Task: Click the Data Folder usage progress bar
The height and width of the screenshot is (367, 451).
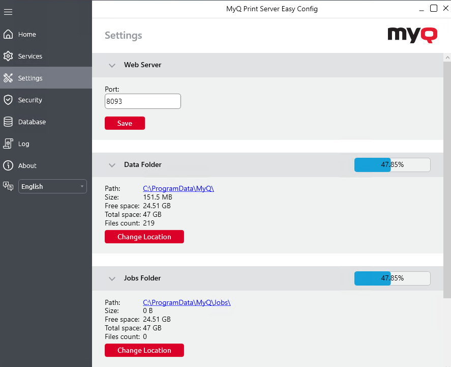Action: [x=393, y=165]
